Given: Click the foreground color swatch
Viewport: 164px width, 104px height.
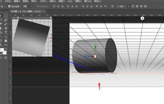Looking at the screenshot, I should click(2, 50).
